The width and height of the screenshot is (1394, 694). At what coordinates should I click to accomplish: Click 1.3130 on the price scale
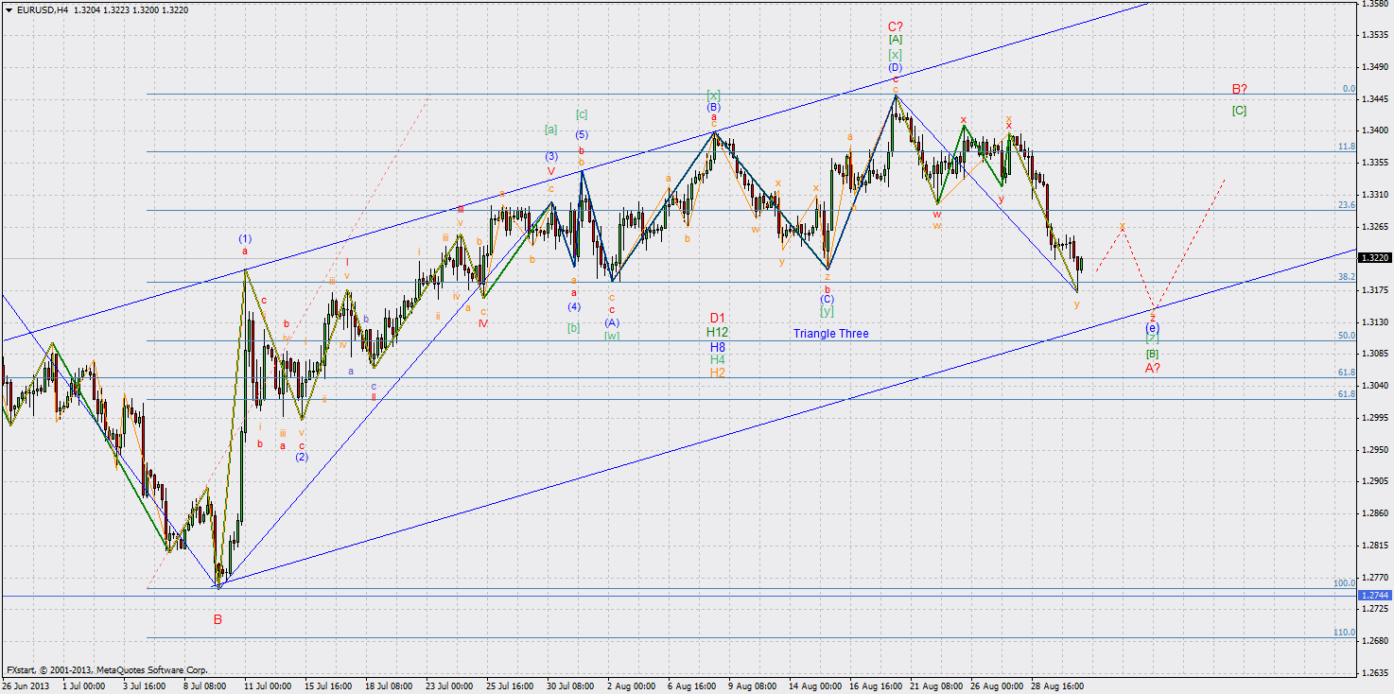1374,322
